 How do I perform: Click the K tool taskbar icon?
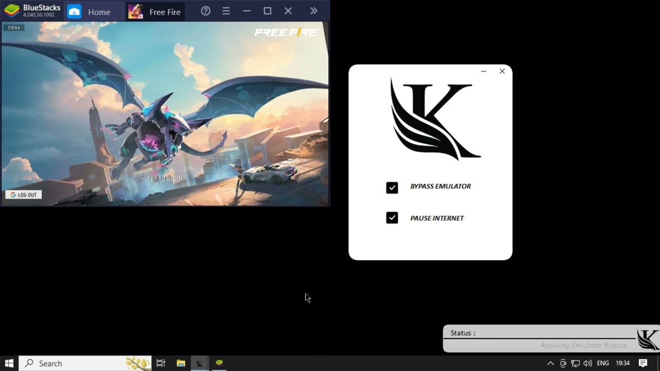tap(200, 363)
